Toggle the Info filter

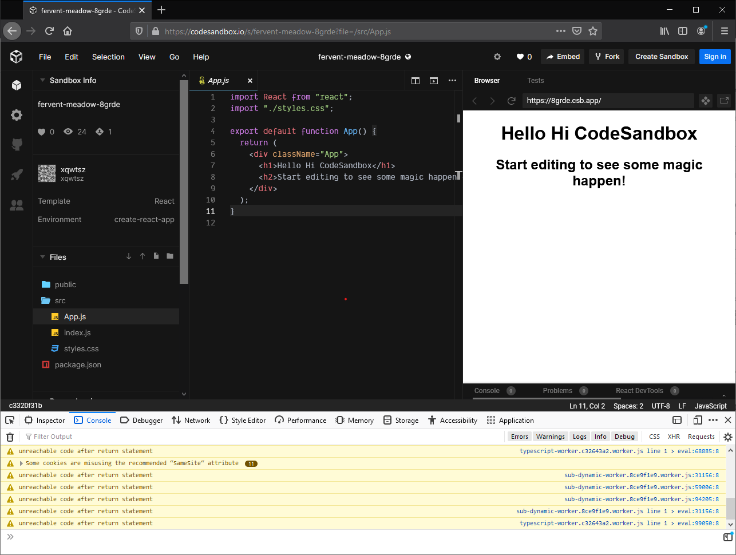[x=600, y=437]
